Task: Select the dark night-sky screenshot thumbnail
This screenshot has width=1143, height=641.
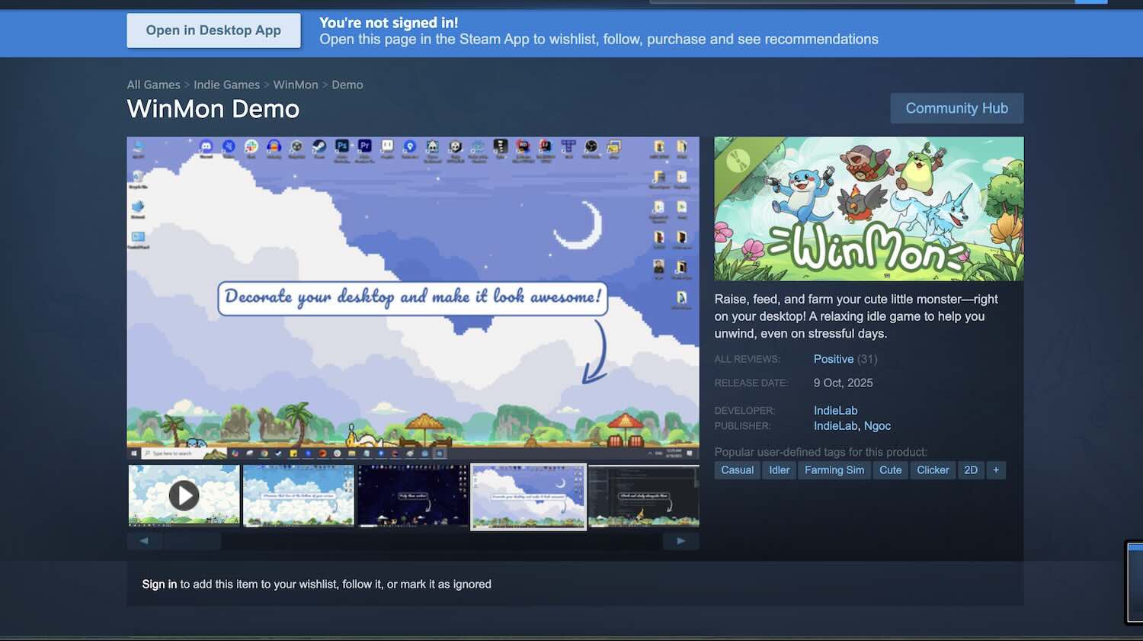Action: pyautogui.click(x=413, y=495)
